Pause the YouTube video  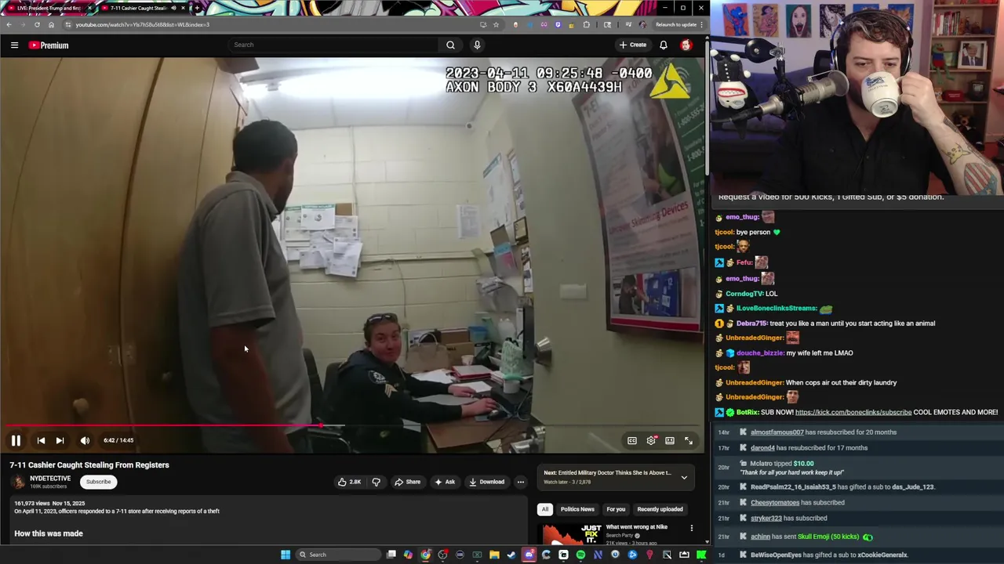[16, 440]
